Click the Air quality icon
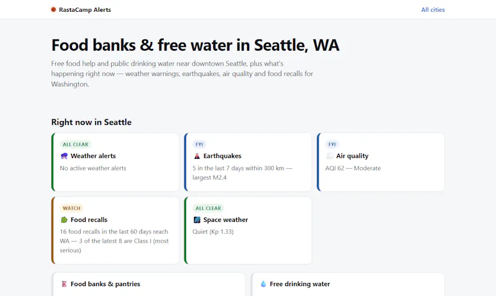The image size is (496, 296). pyautogui.click(x=330, y=156)
